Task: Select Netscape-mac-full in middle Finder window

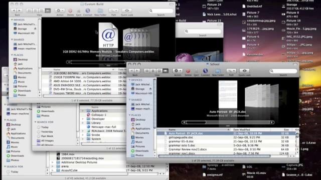Action: (104, 126)
